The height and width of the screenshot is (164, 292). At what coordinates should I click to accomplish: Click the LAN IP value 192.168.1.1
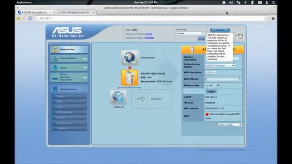pos(211,97)
